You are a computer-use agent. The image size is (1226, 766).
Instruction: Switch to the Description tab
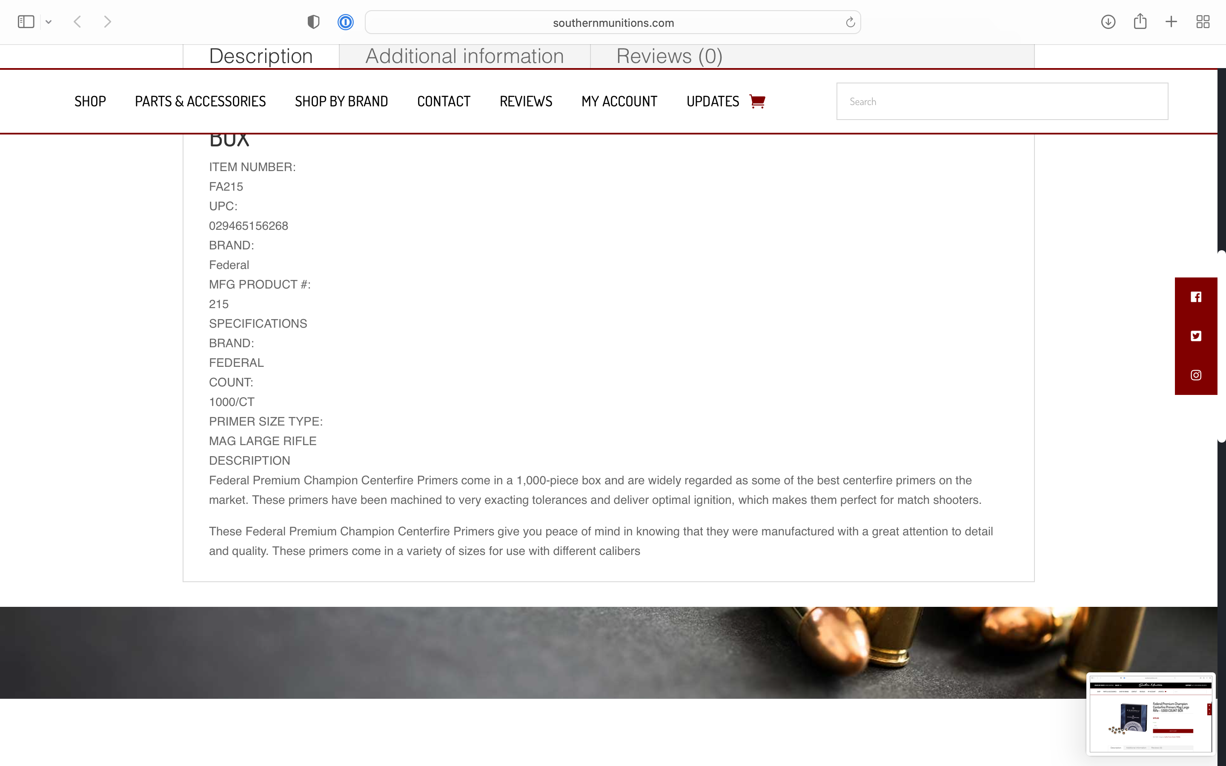pyautogui.click(x=261, y=56)
